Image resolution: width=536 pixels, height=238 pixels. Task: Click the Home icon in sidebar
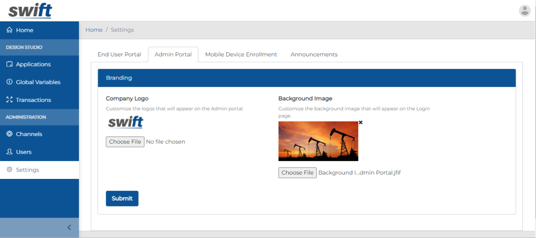[9, 30]
